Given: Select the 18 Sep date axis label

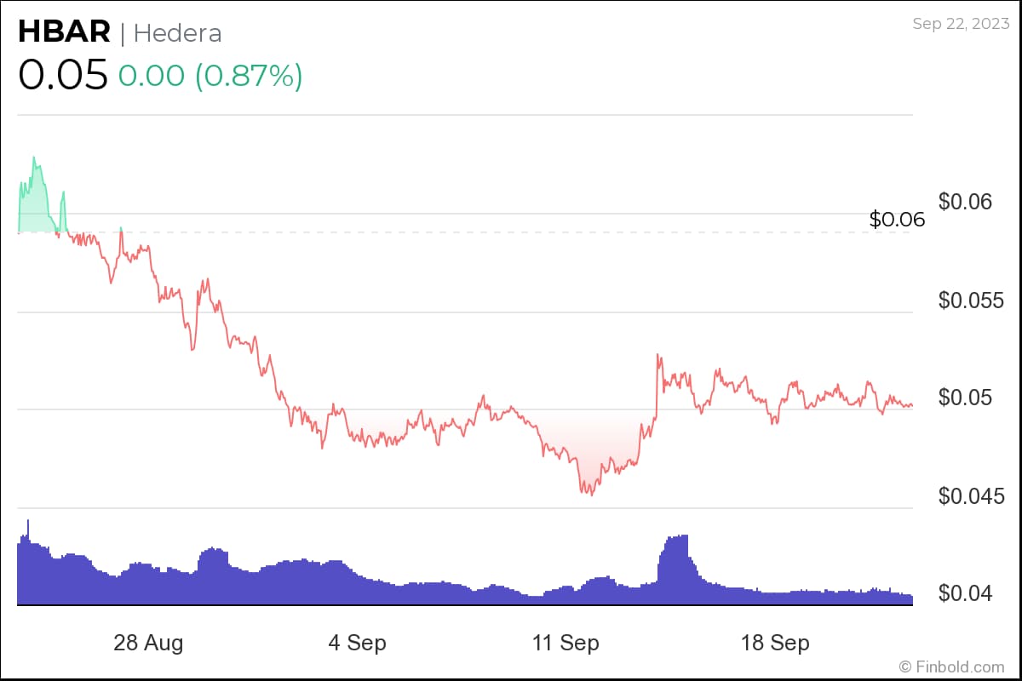Looking at the screenshot, I should click(x=775, y=643).
